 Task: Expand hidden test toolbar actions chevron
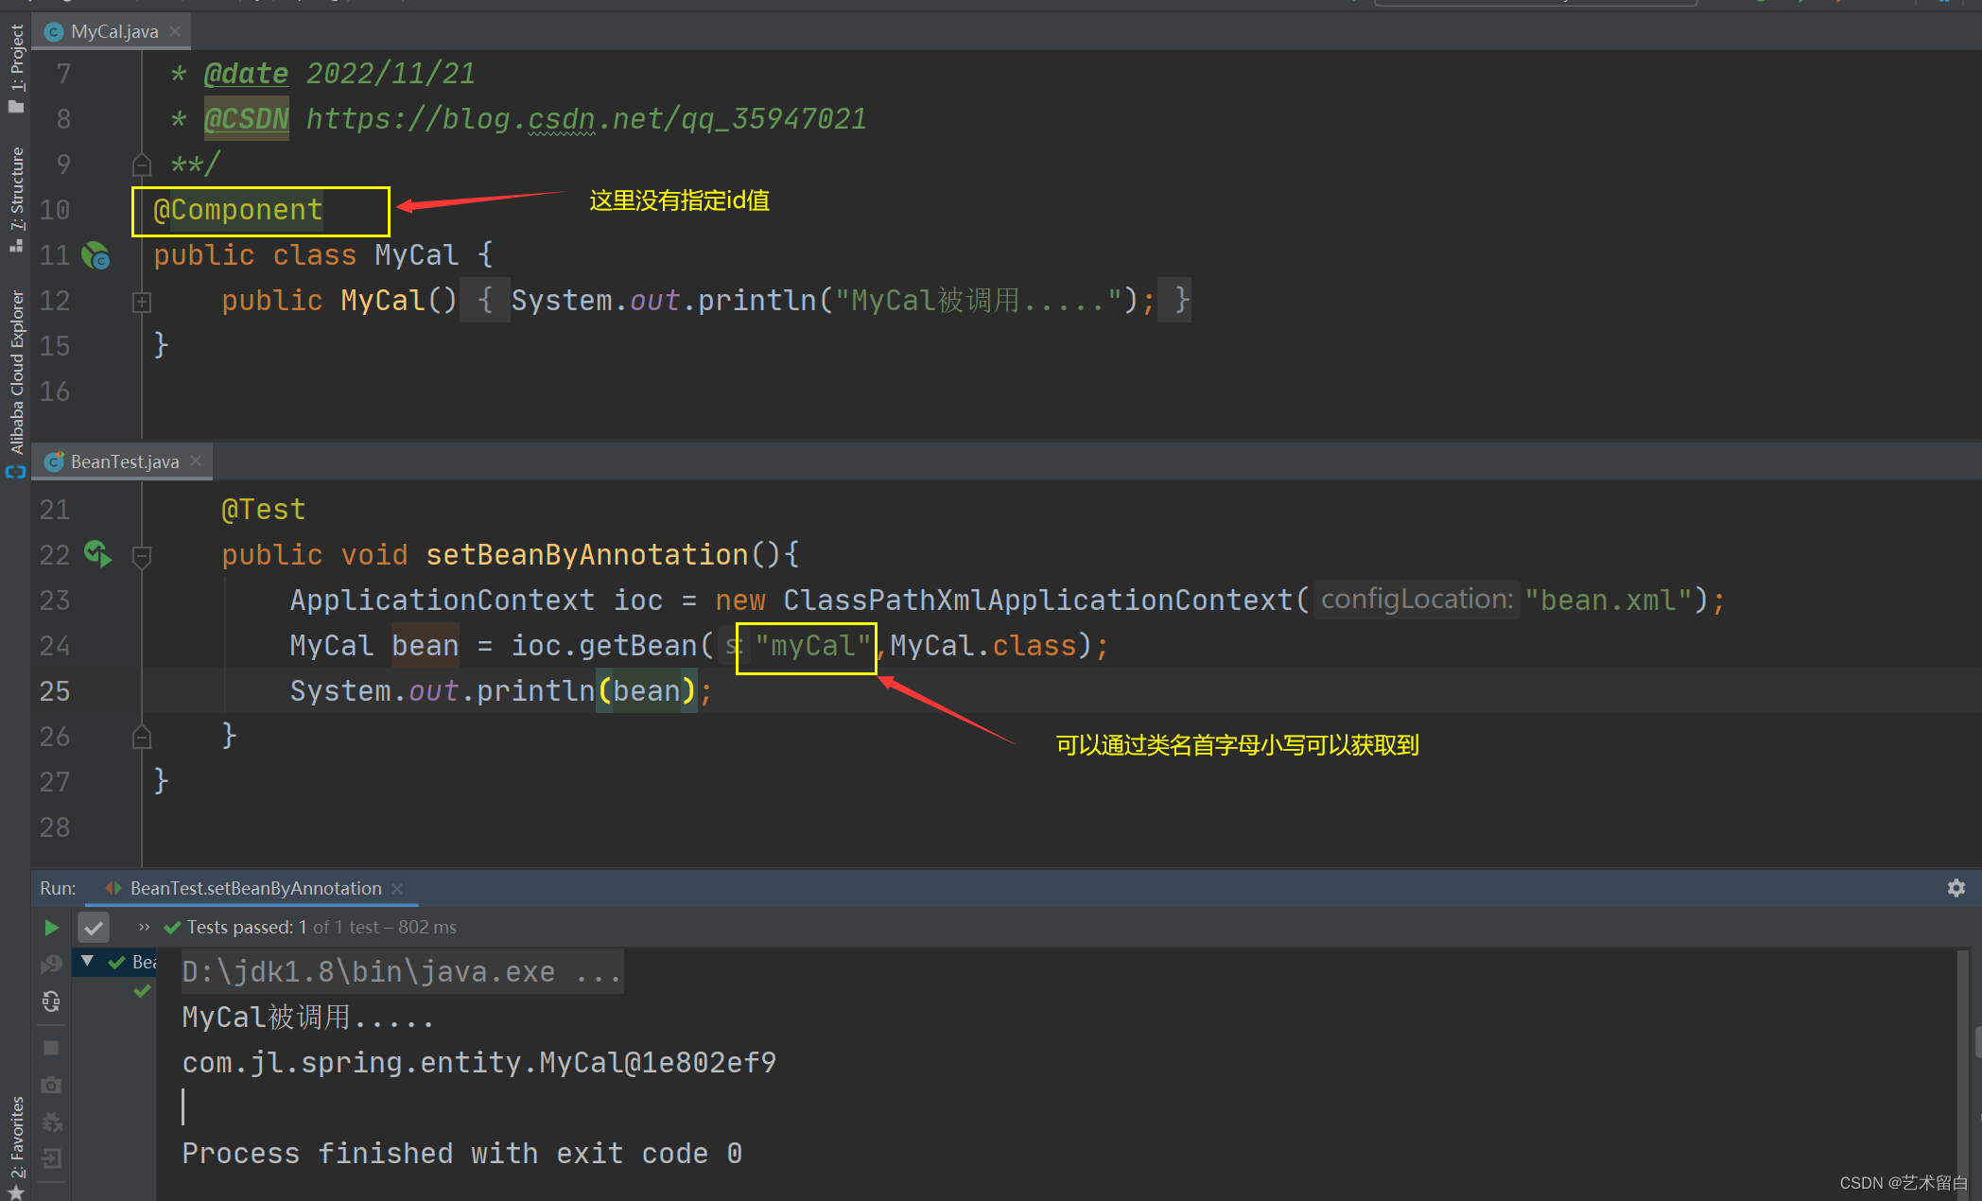click(144, 927)
